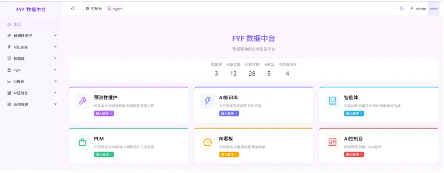Click BI看板 card gauge icon
Viewport: 444px width, 173px height.
pyautogui.click(x=208, y=142)
